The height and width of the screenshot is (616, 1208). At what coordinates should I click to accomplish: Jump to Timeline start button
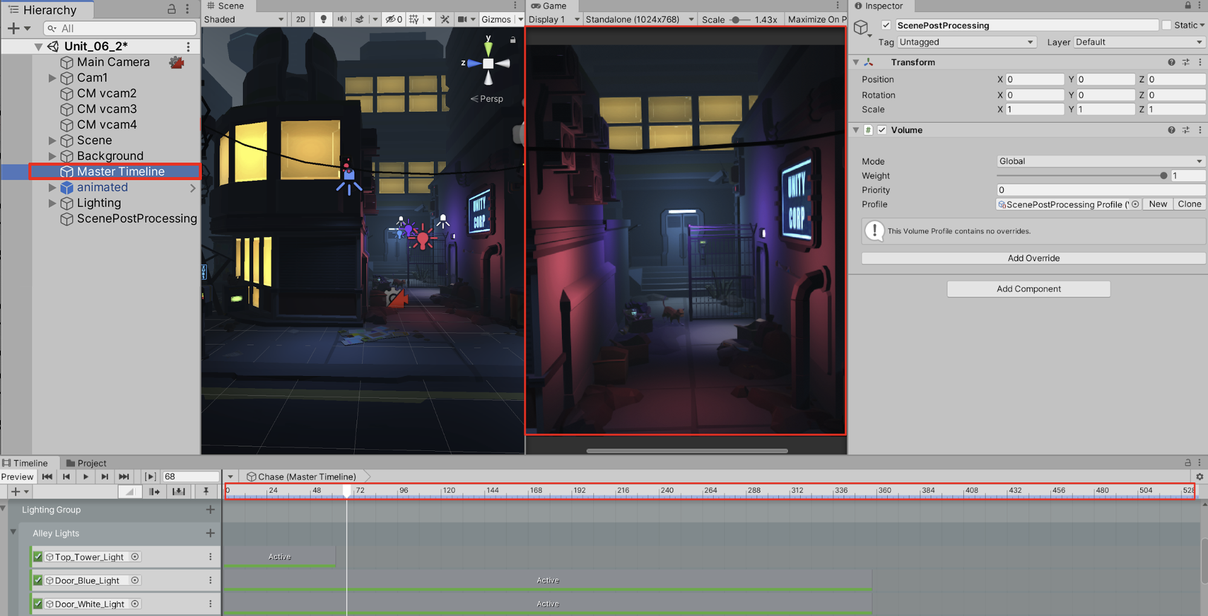[47, 477]
